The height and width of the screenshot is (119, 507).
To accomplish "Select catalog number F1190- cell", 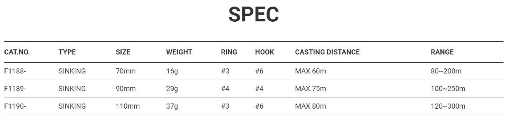I will tap(15, 106).
